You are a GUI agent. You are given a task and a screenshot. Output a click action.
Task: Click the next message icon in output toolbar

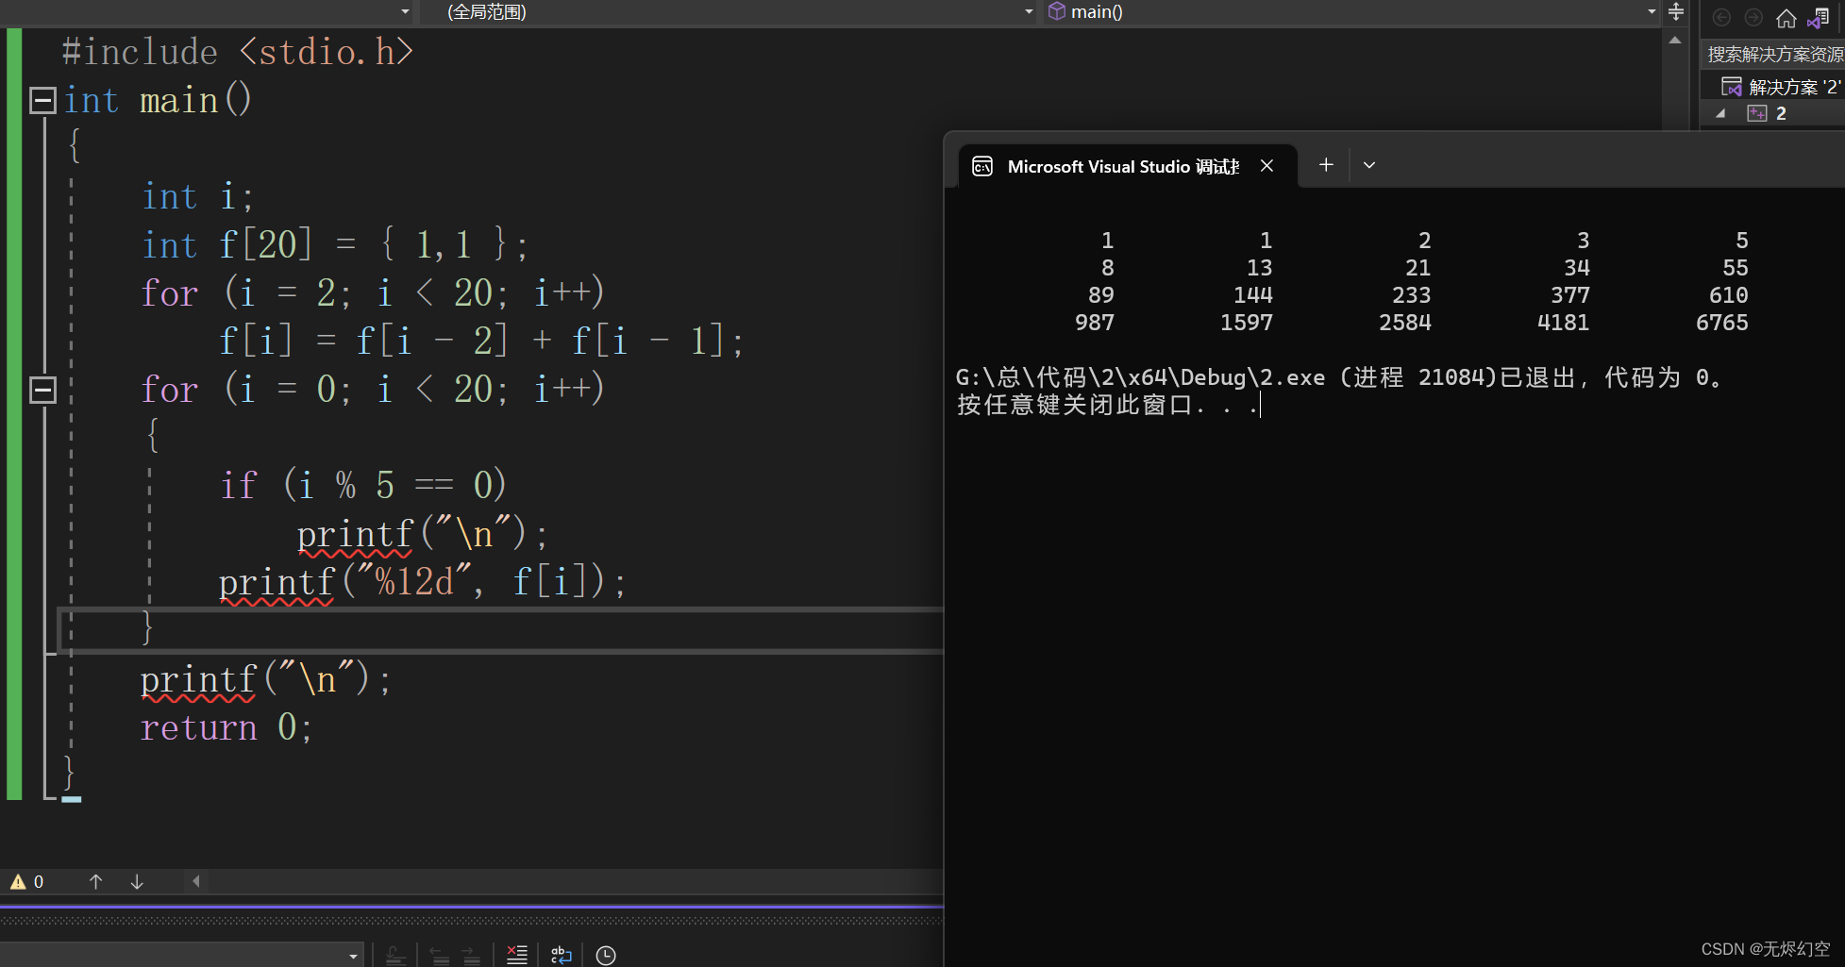(472, 956)
